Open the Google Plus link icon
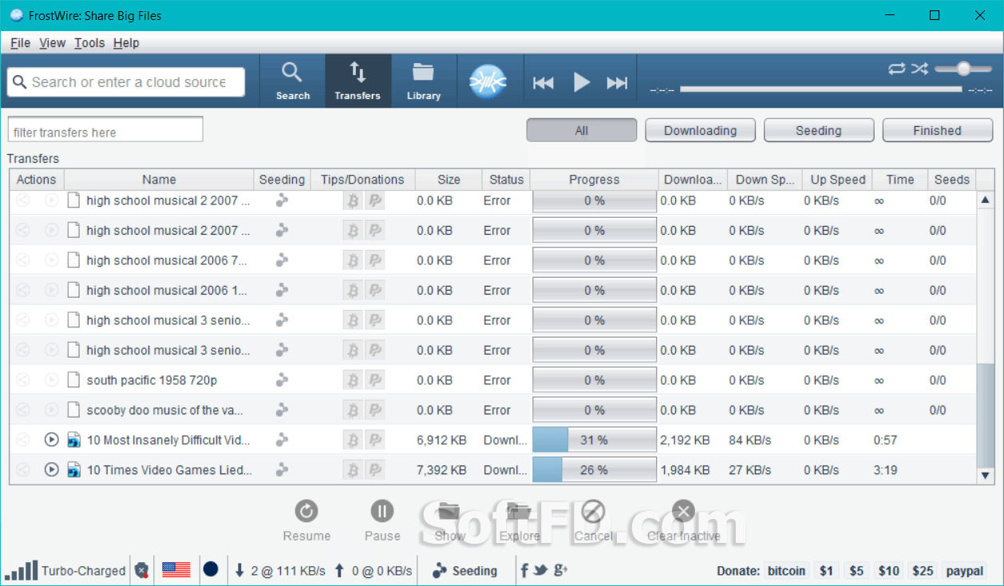1004x586 pixels. (x=560, y=570)
